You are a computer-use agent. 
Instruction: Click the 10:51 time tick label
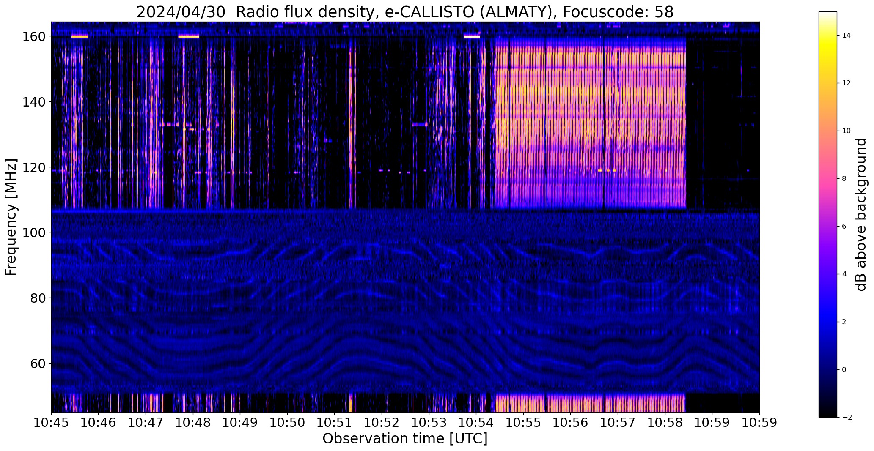(x=335, y=422)
